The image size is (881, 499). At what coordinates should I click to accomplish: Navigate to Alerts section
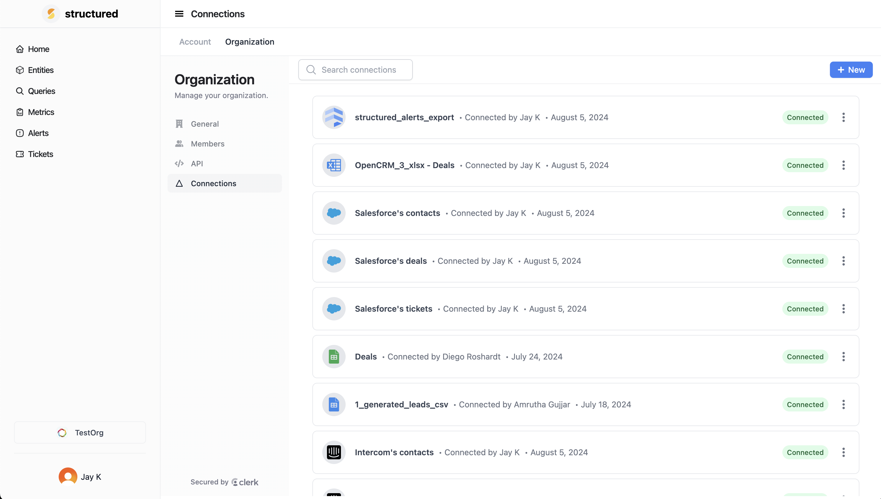coord(38,133)
